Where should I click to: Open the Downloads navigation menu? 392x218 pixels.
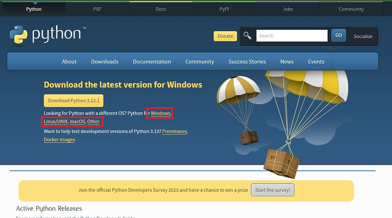(105, 62)
